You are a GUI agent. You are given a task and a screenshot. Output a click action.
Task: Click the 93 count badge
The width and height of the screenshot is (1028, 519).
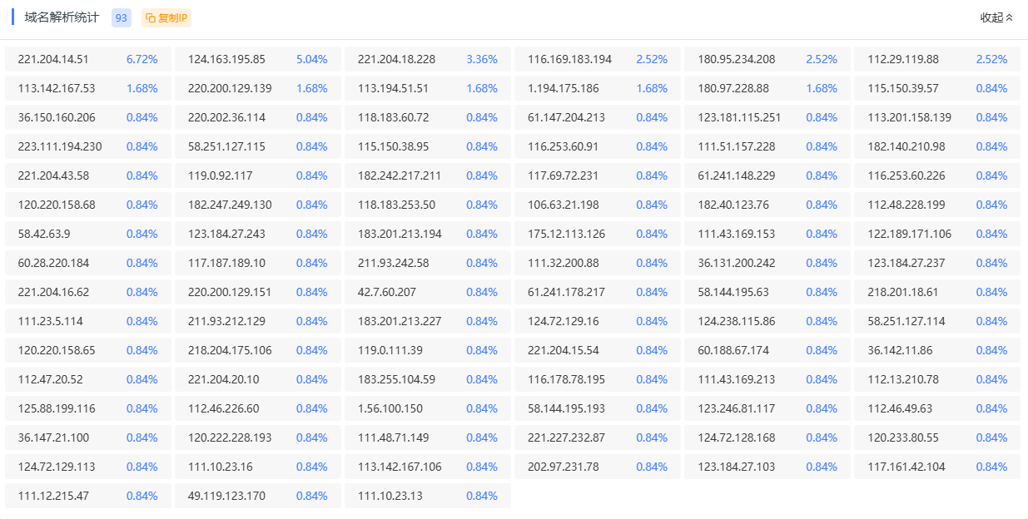click(122, 18)
